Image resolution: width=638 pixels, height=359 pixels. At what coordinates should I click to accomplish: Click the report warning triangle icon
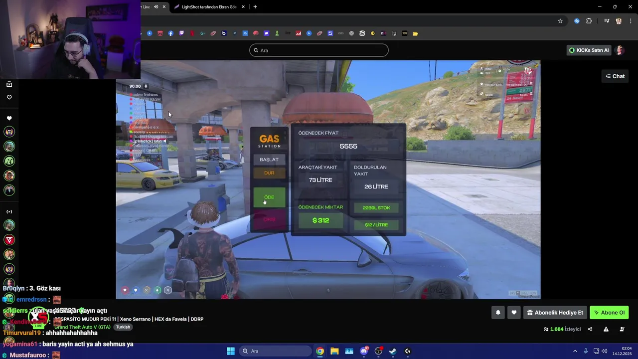[x=606, y=329]
